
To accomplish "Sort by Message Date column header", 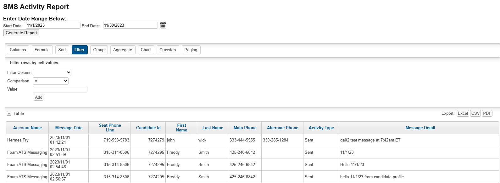I will pyautogui.click(x=69, y=128).
